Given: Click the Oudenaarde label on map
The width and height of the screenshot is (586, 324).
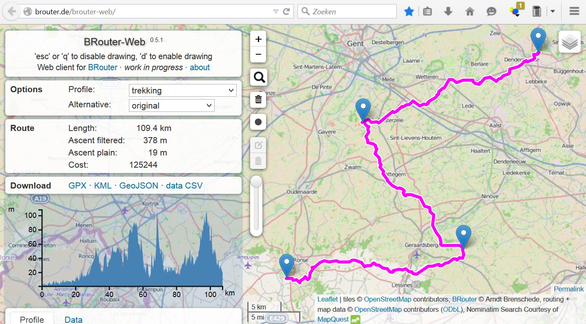Looking at the screenshot, I should point(302,192).
